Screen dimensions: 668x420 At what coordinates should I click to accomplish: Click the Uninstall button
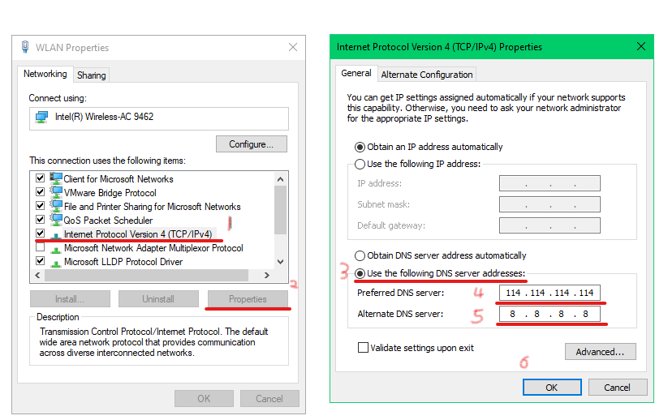(158, 299)
